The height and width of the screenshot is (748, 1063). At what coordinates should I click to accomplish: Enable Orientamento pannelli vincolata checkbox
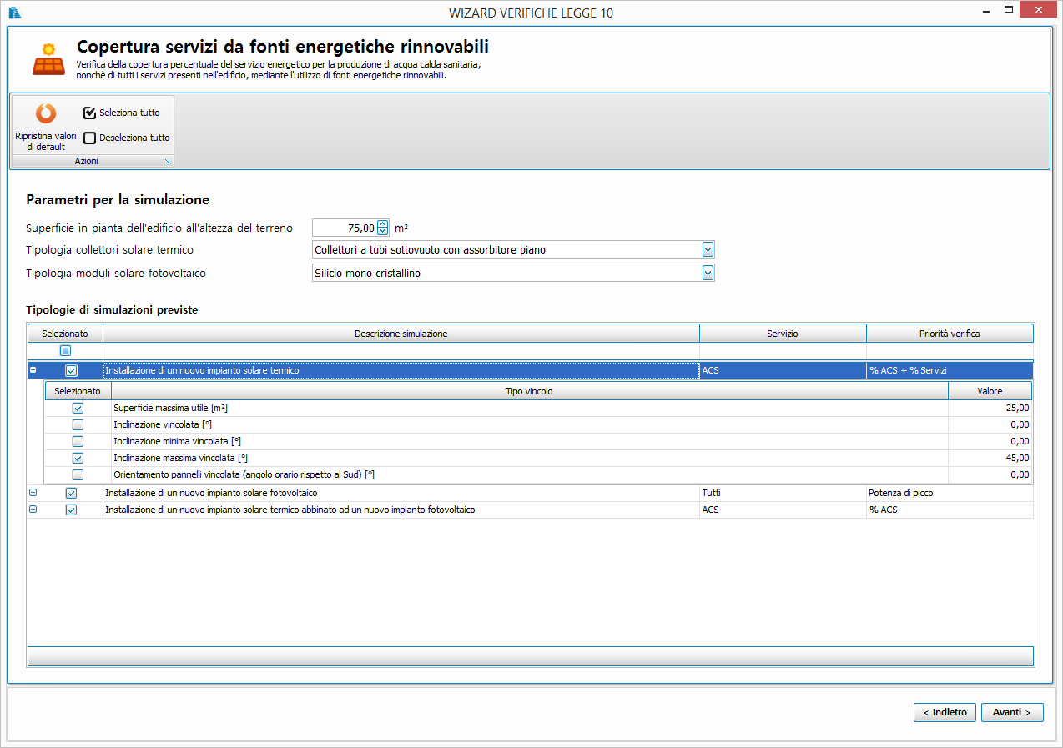78,474
